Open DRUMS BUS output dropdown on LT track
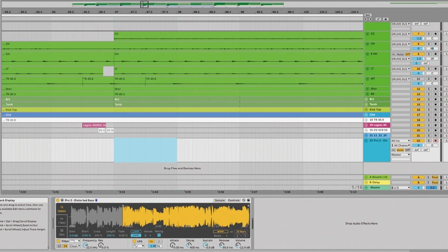 click(x=401, y=69)
